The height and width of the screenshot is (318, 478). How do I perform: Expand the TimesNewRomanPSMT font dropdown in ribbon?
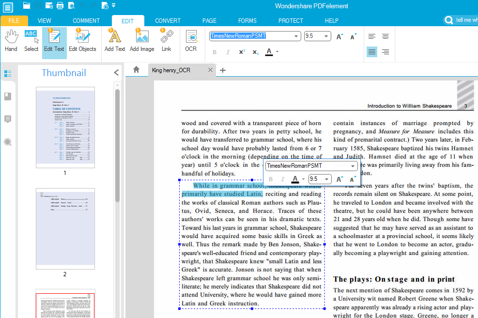[296, 36]
